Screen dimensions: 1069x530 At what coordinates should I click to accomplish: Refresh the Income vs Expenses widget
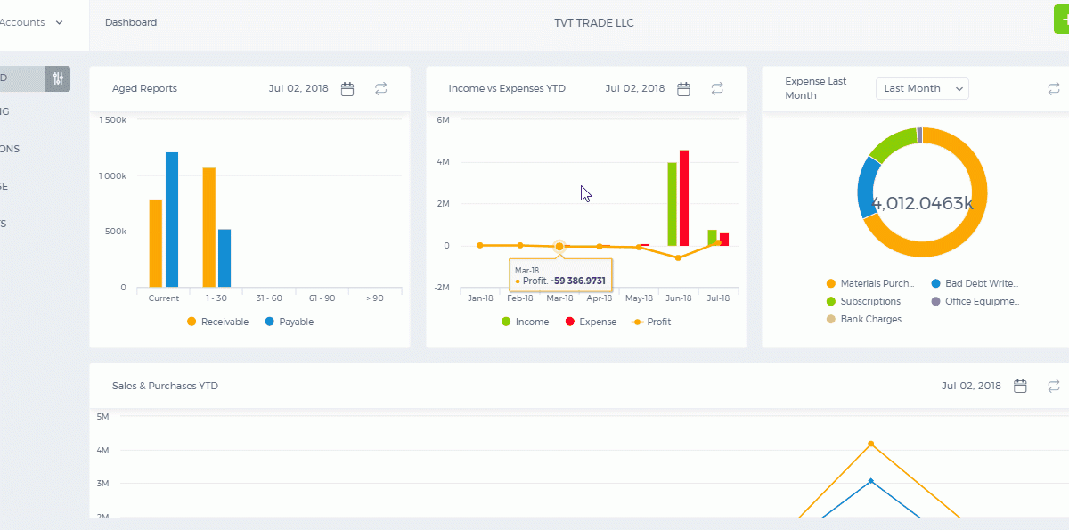[x=717, y=89]
